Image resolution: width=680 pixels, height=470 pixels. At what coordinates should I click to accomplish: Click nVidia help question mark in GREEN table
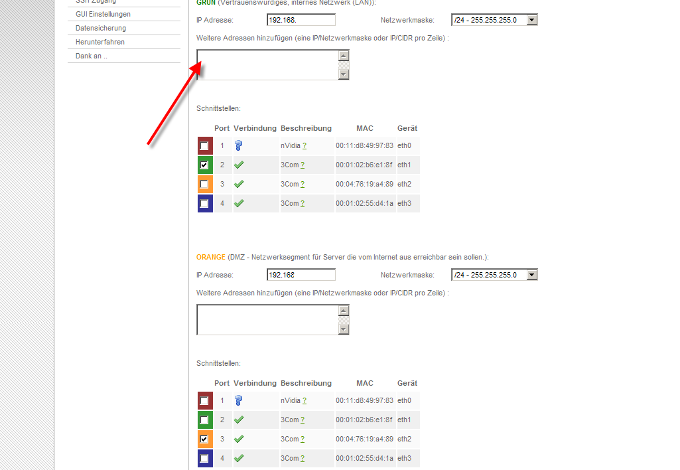(305, 145)
